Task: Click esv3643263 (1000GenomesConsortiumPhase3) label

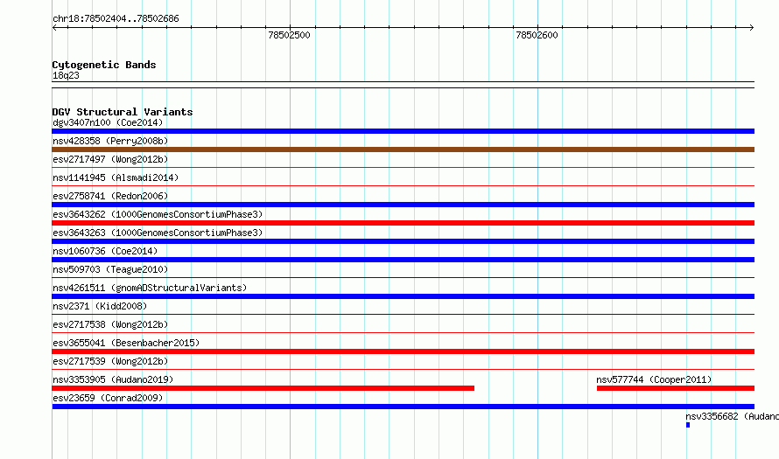Action: [158, 233]
